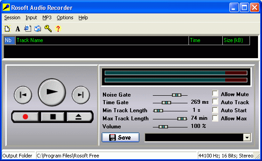
Task: Click the yellow key registration icon
Action: coord(48,29)
